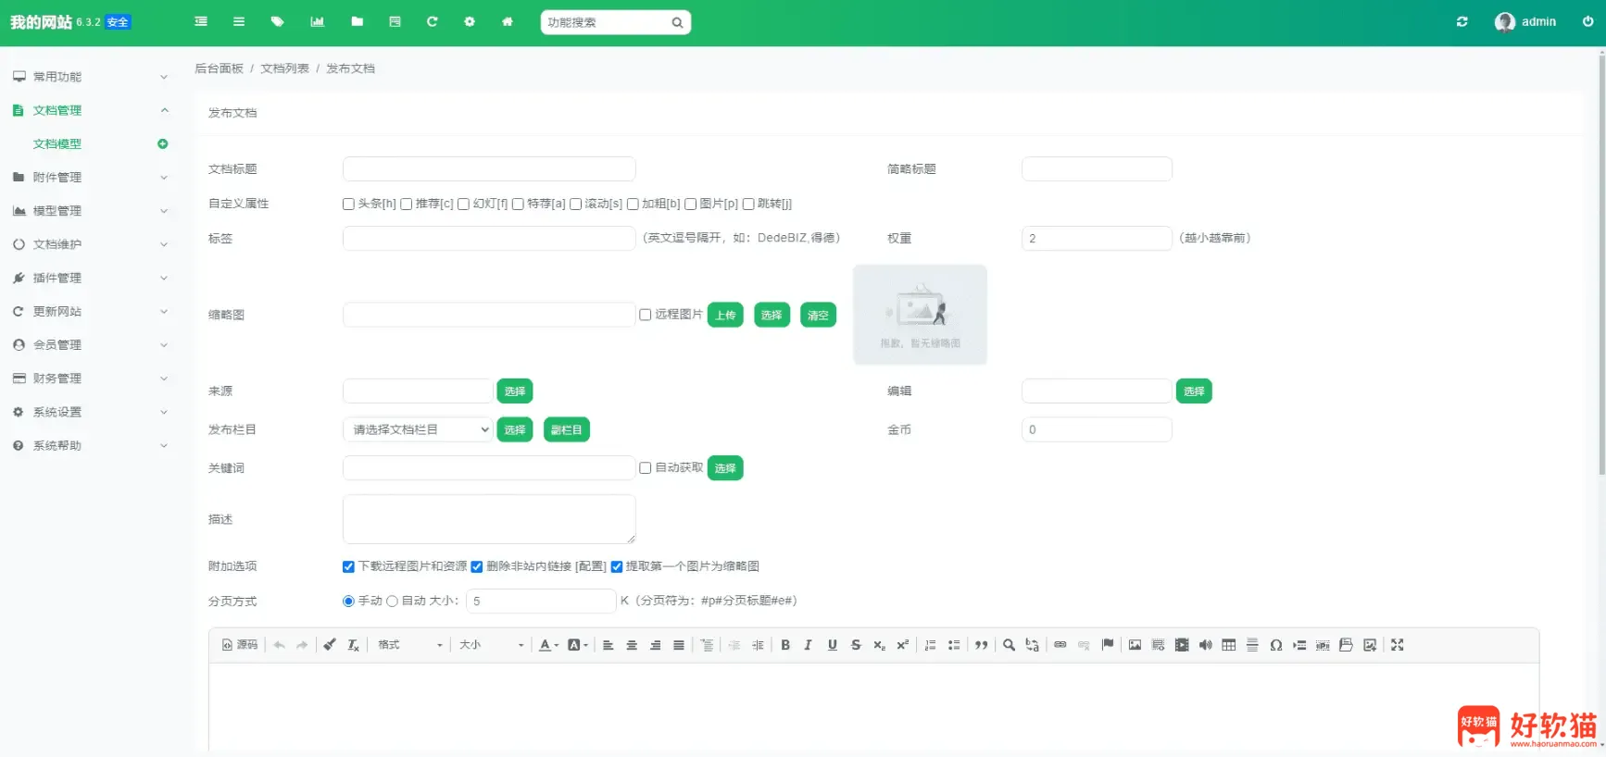The width and height of the screenshot is (1606, 757).
Task: Click 选择 button next to 来源 field
Action: click(x=515, y=391)
